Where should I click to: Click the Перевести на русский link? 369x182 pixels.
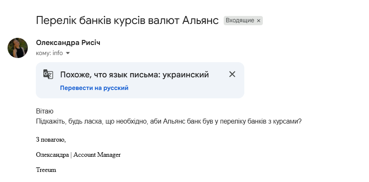click(94, 88)
